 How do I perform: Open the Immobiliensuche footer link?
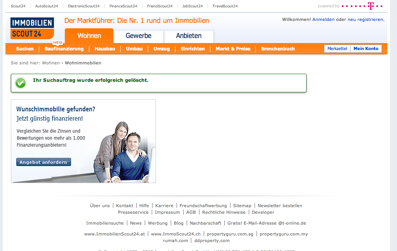pyautogui.click(x=105, y=223)
